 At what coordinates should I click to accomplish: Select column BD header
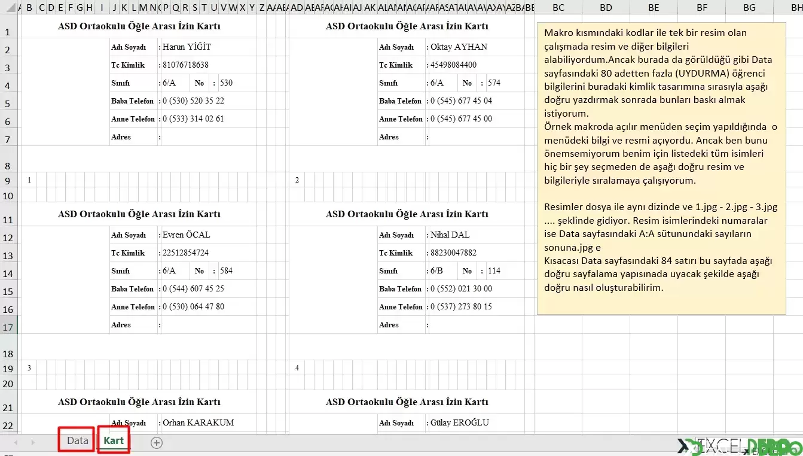[606, 8]
